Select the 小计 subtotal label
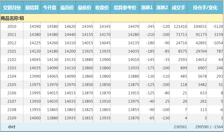Viewport: 224px width, 132px height. (x=12, y=127)
